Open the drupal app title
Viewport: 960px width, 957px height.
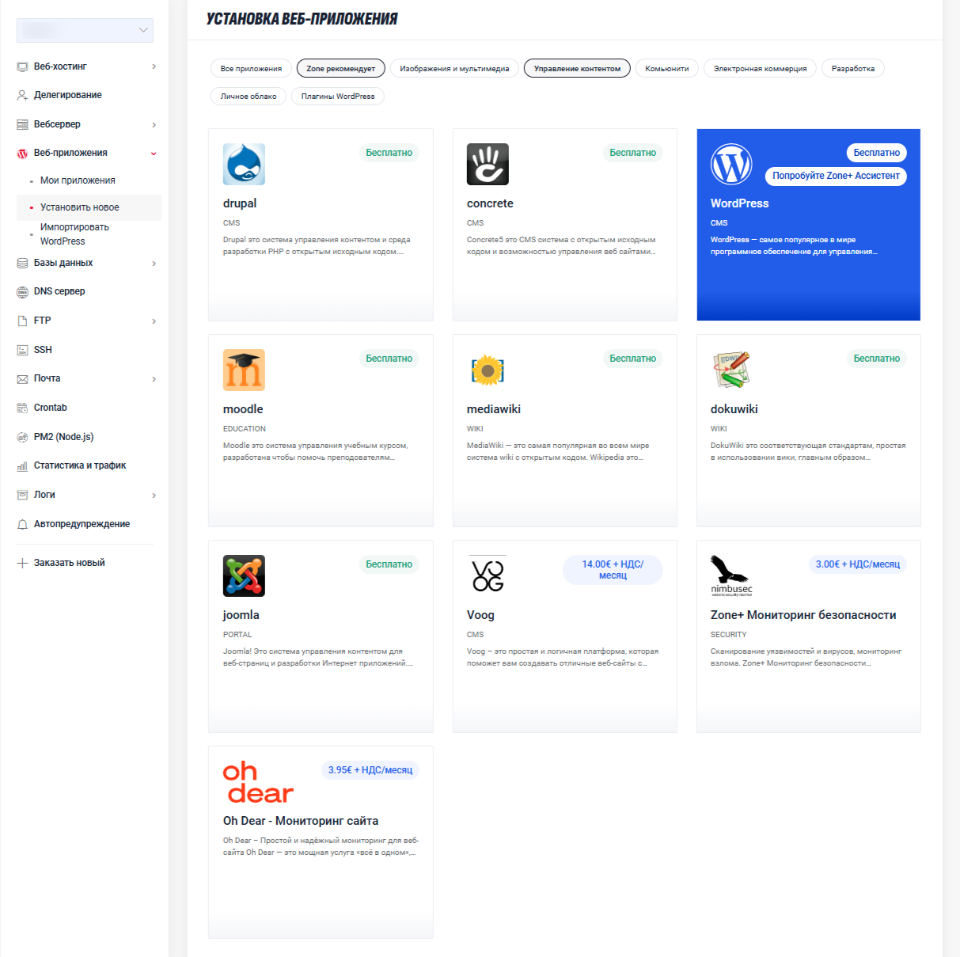pos(240,203)
